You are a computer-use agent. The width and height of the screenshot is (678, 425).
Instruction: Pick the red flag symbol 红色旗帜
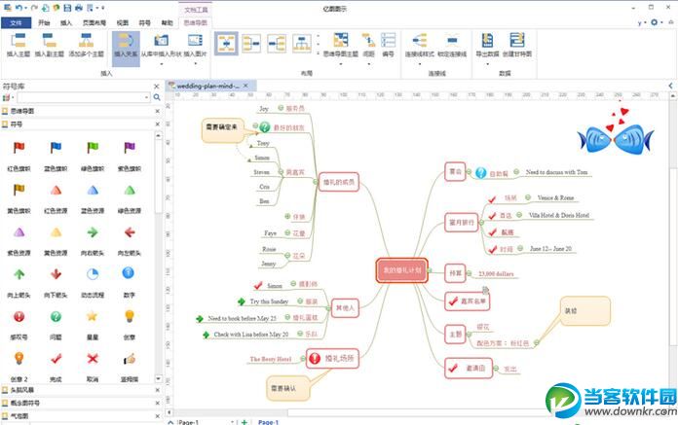[x=19, y=148]
